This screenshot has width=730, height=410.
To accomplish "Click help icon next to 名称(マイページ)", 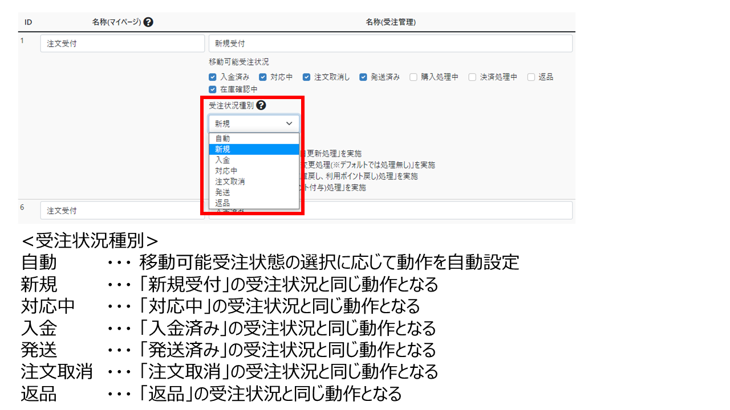I will pyautogui.click(x=148, y=22).
